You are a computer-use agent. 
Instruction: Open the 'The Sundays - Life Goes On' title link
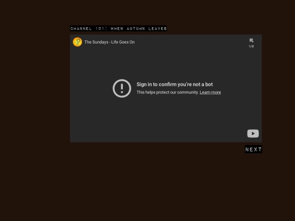109,42
